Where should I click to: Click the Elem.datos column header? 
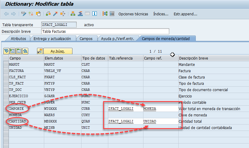tap(63, 58)
